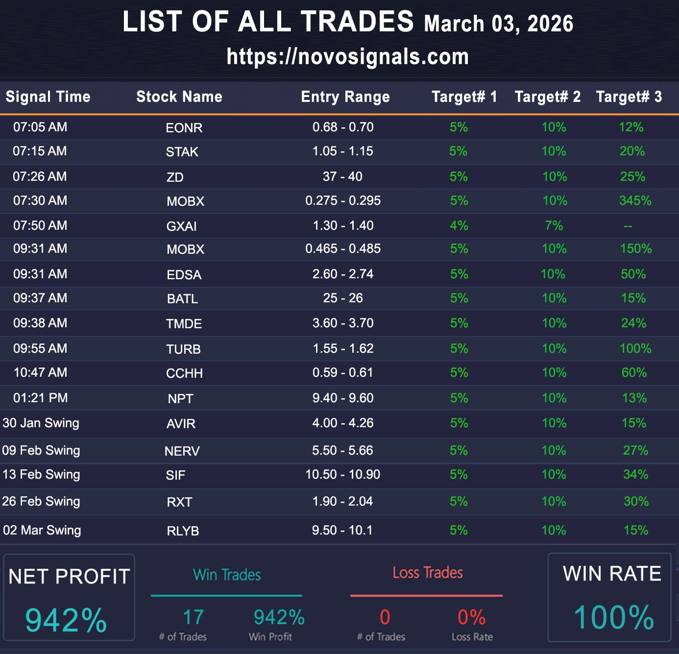Image resolution: width=679 pixels, height=654 pixels.
Task: Select the GXAI row ticker
Action: [x=181, y=226]
